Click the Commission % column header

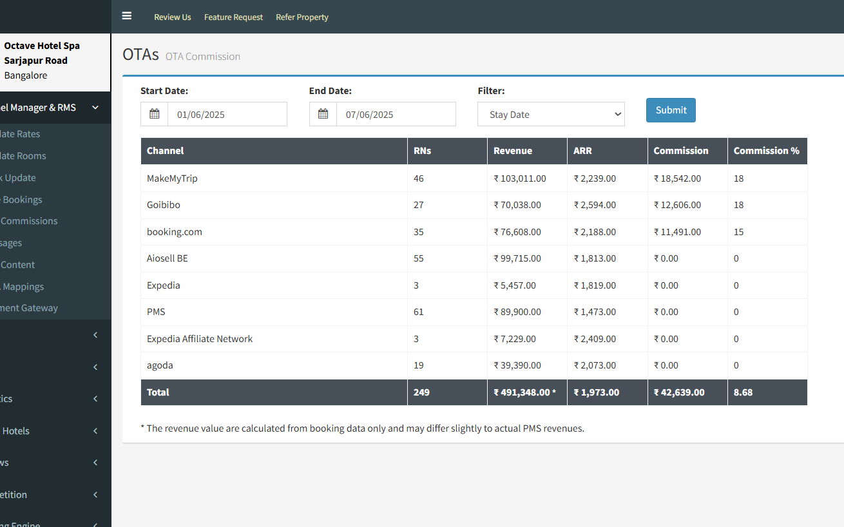click(766, 151)
